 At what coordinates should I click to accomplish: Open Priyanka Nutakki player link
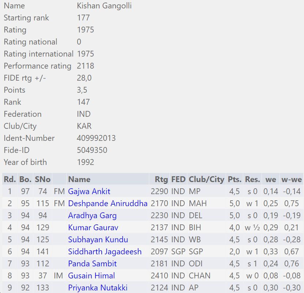click(98, 288)
